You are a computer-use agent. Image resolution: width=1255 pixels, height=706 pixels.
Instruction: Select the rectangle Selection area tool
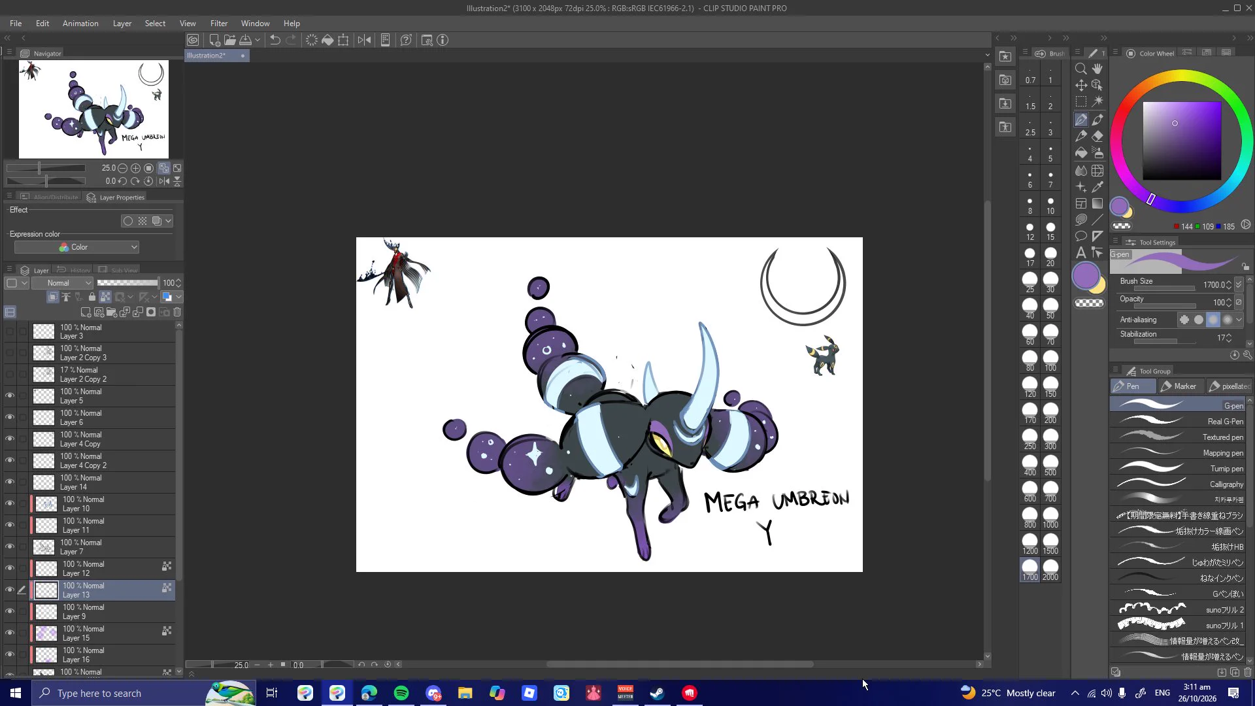(1081, 102)
